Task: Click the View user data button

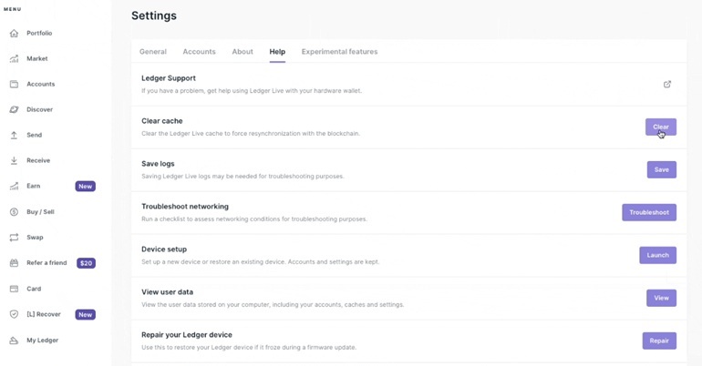Action: click(x=661, y=298)
